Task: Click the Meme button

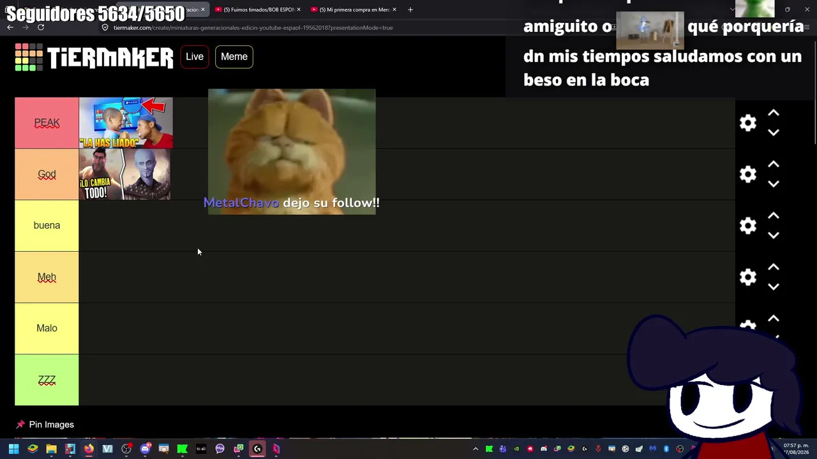Action: pos(234,57)
